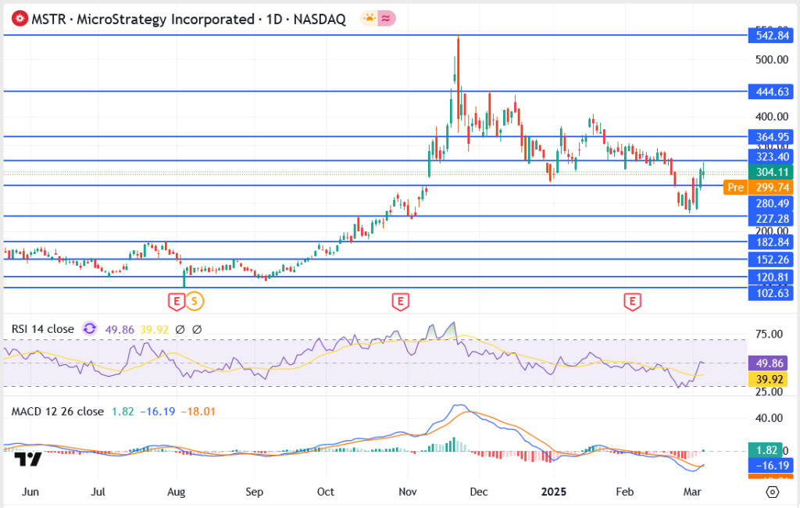
Task: Toggle the first Ø symbol in RSI legend
Action: pyautogui.click(x=180, y=329)
